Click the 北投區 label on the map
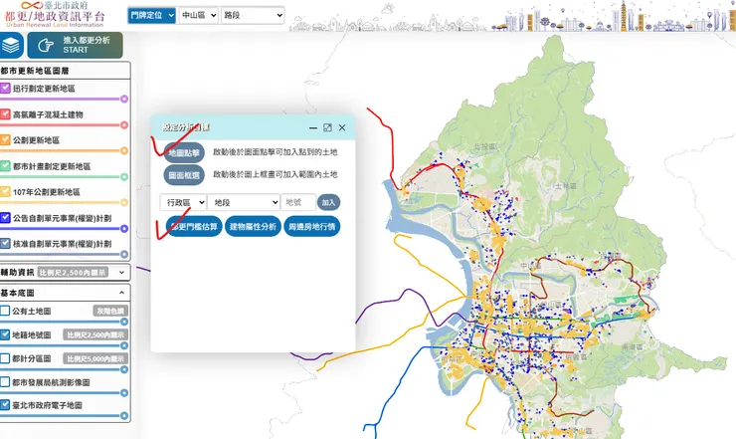The image size is (736, 439). pos(485,146)
